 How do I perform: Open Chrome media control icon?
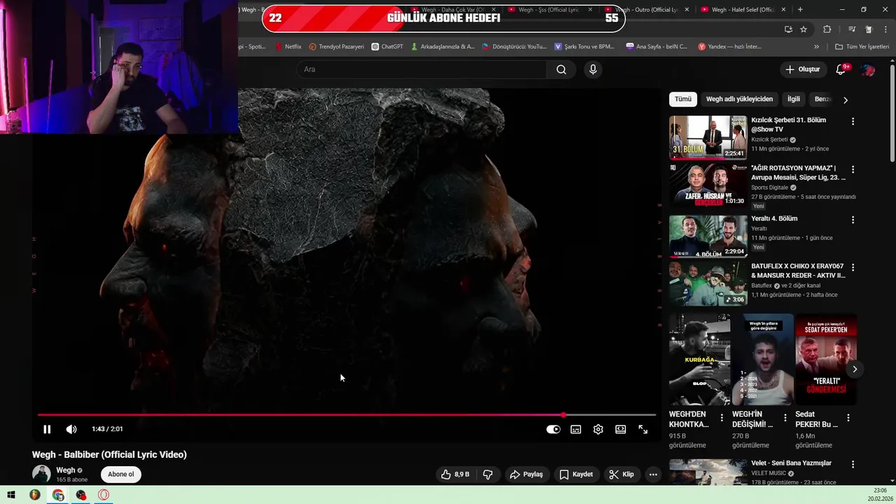pyautogui.click(x=851, y=29)
